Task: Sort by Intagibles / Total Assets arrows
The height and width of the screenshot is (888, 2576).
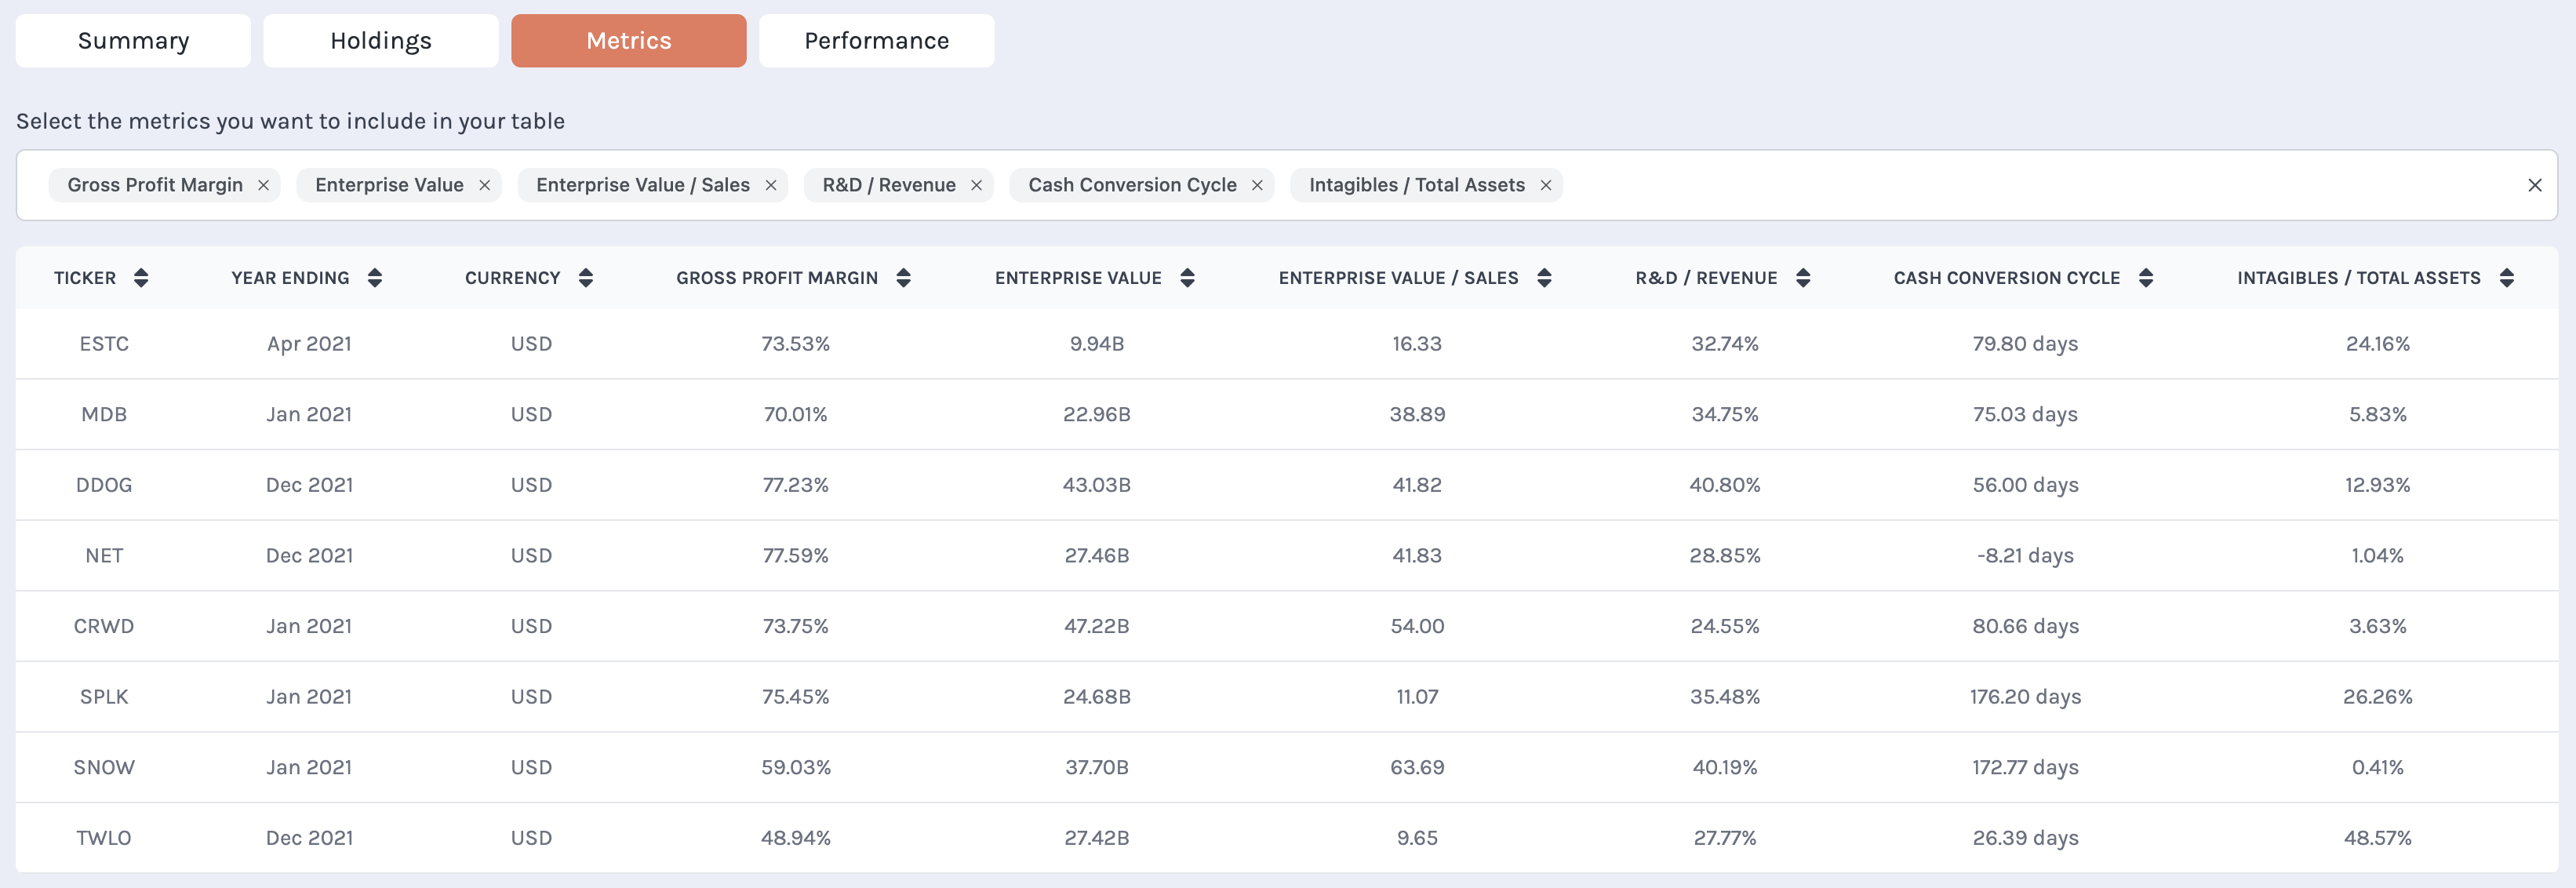Action: 2506,278
